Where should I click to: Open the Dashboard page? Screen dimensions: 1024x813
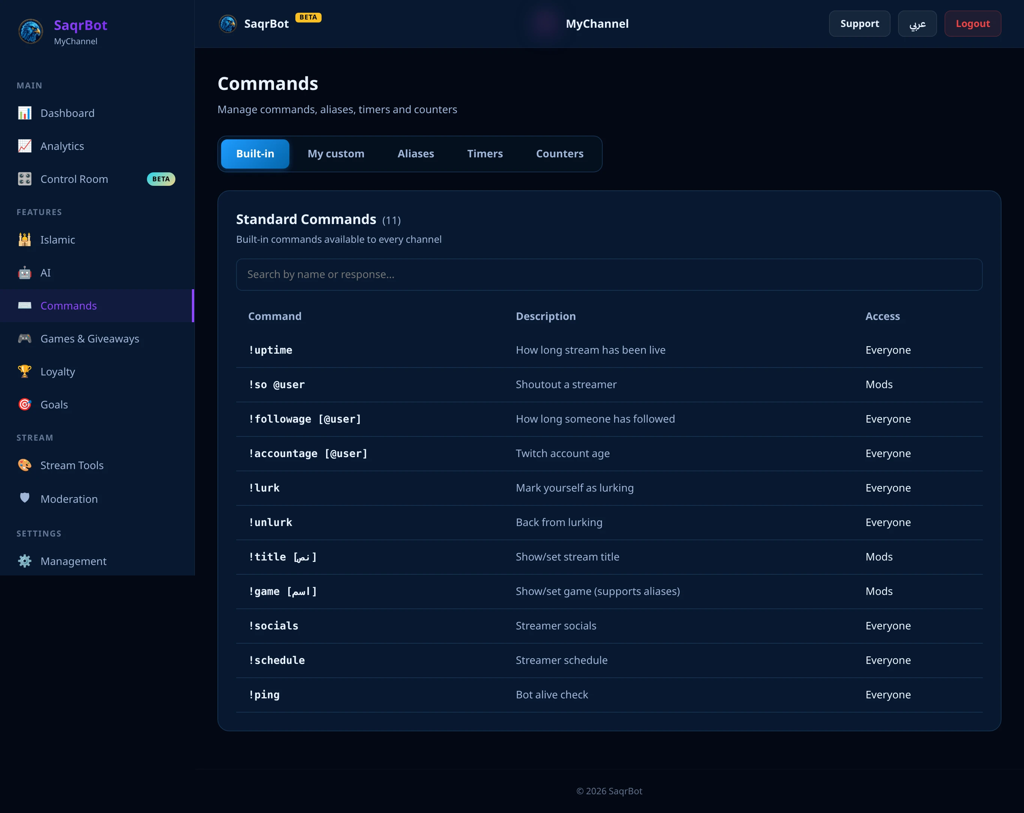(97, 113)
